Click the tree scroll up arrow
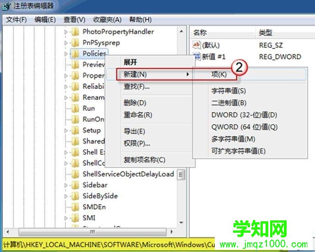Image resolution: width=315 pixels, height=252 pixels. point(181,31)
